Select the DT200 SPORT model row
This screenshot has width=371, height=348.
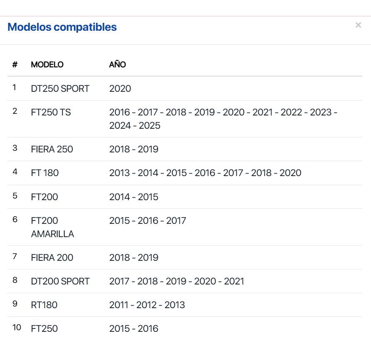60,282
